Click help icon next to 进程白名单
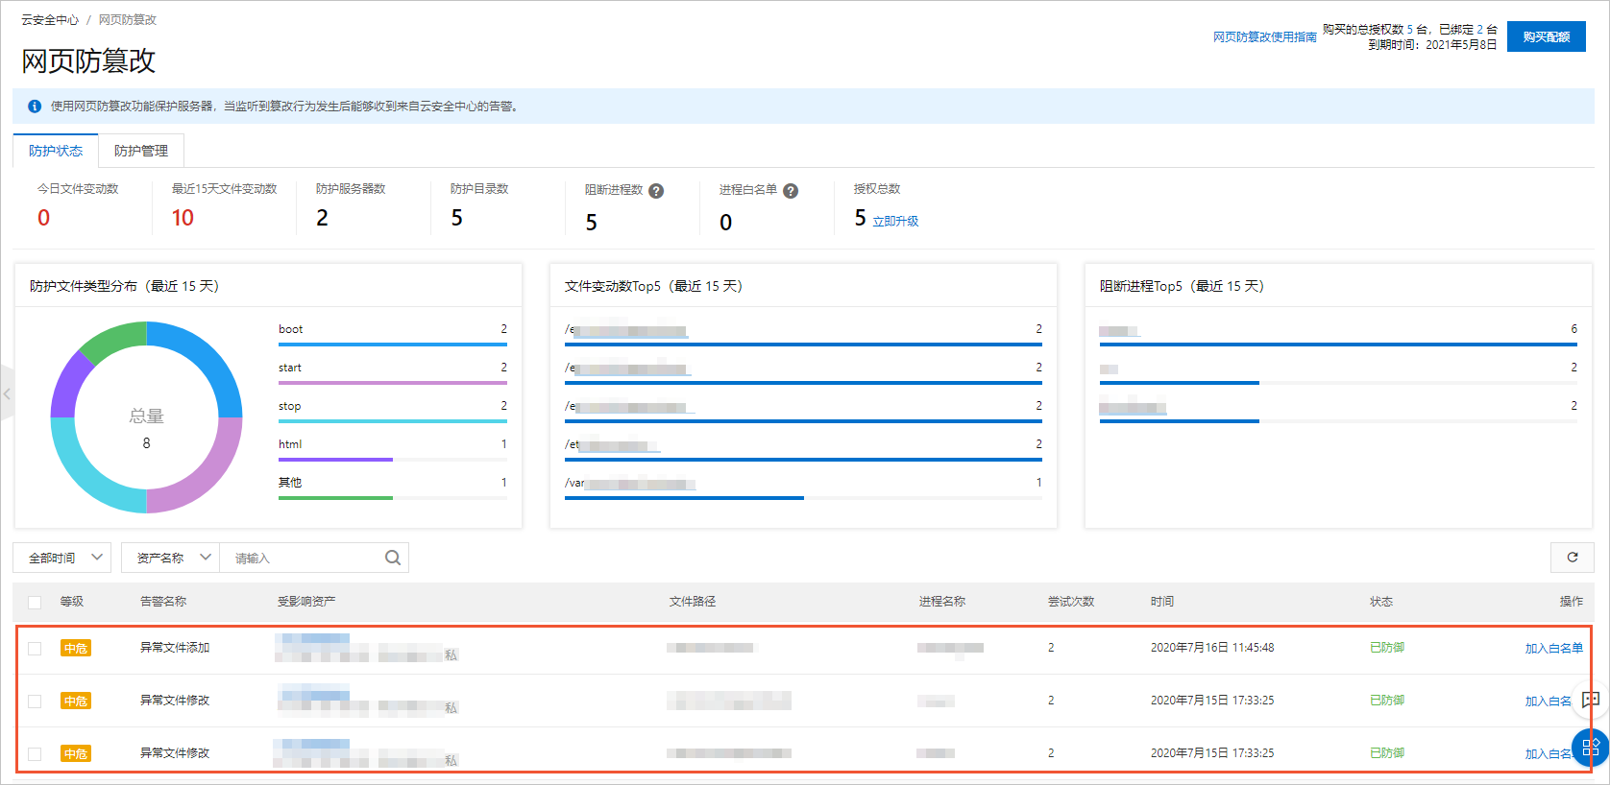 point(791,191)
